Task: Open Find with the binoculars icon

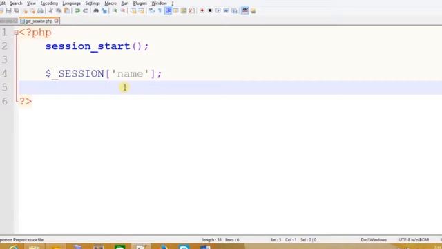Action: [96, 11]
